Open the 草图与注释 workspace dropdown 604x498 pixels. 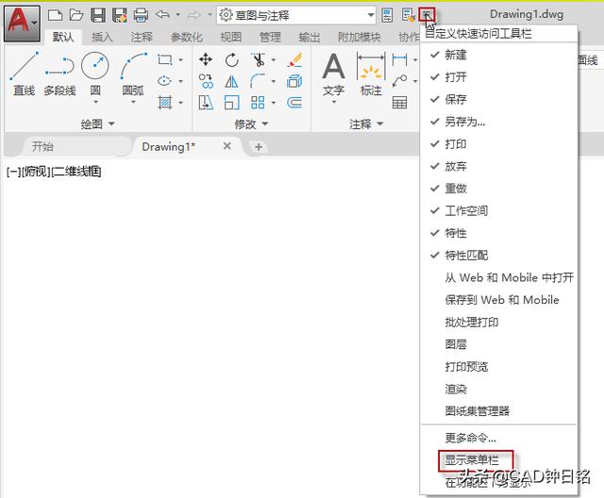295,15
